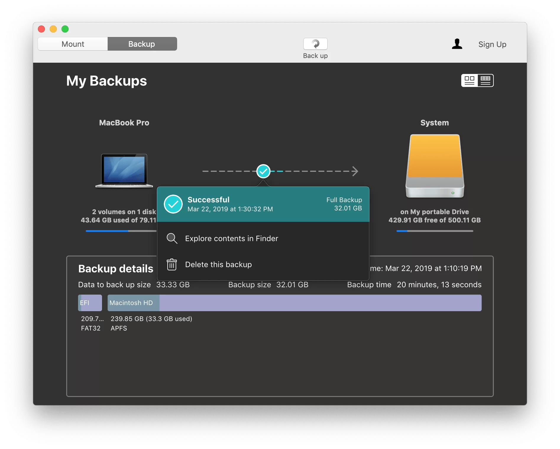Click the magnifying glass icon
Screen dimensions: 560x449
(x=172, y=238)
